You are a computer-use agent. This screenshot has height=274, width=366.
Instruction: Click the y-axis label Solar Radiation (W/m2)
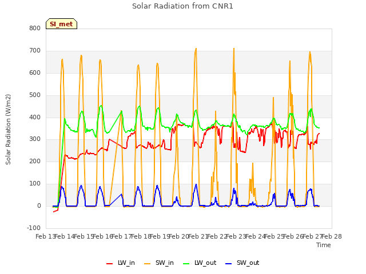8,130
